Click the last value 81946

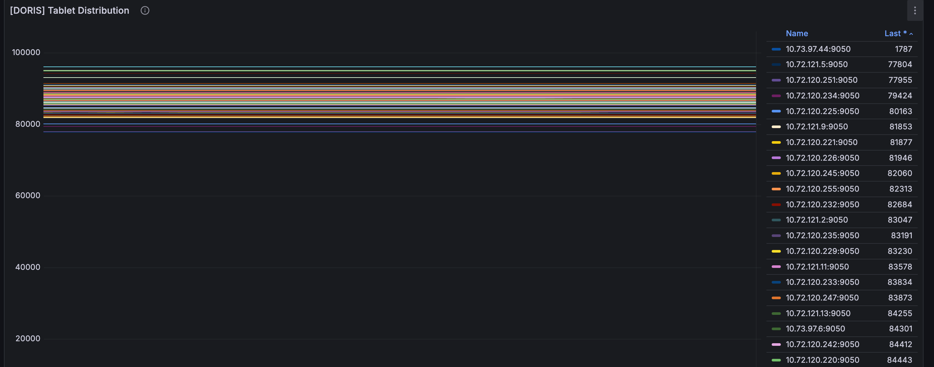(x=900, y=158)
